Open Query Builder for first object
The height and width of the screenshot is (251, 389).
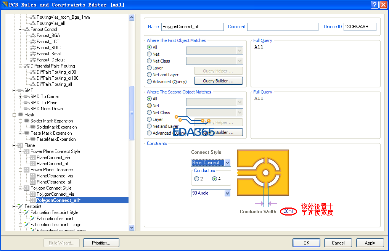coord(218,81)
